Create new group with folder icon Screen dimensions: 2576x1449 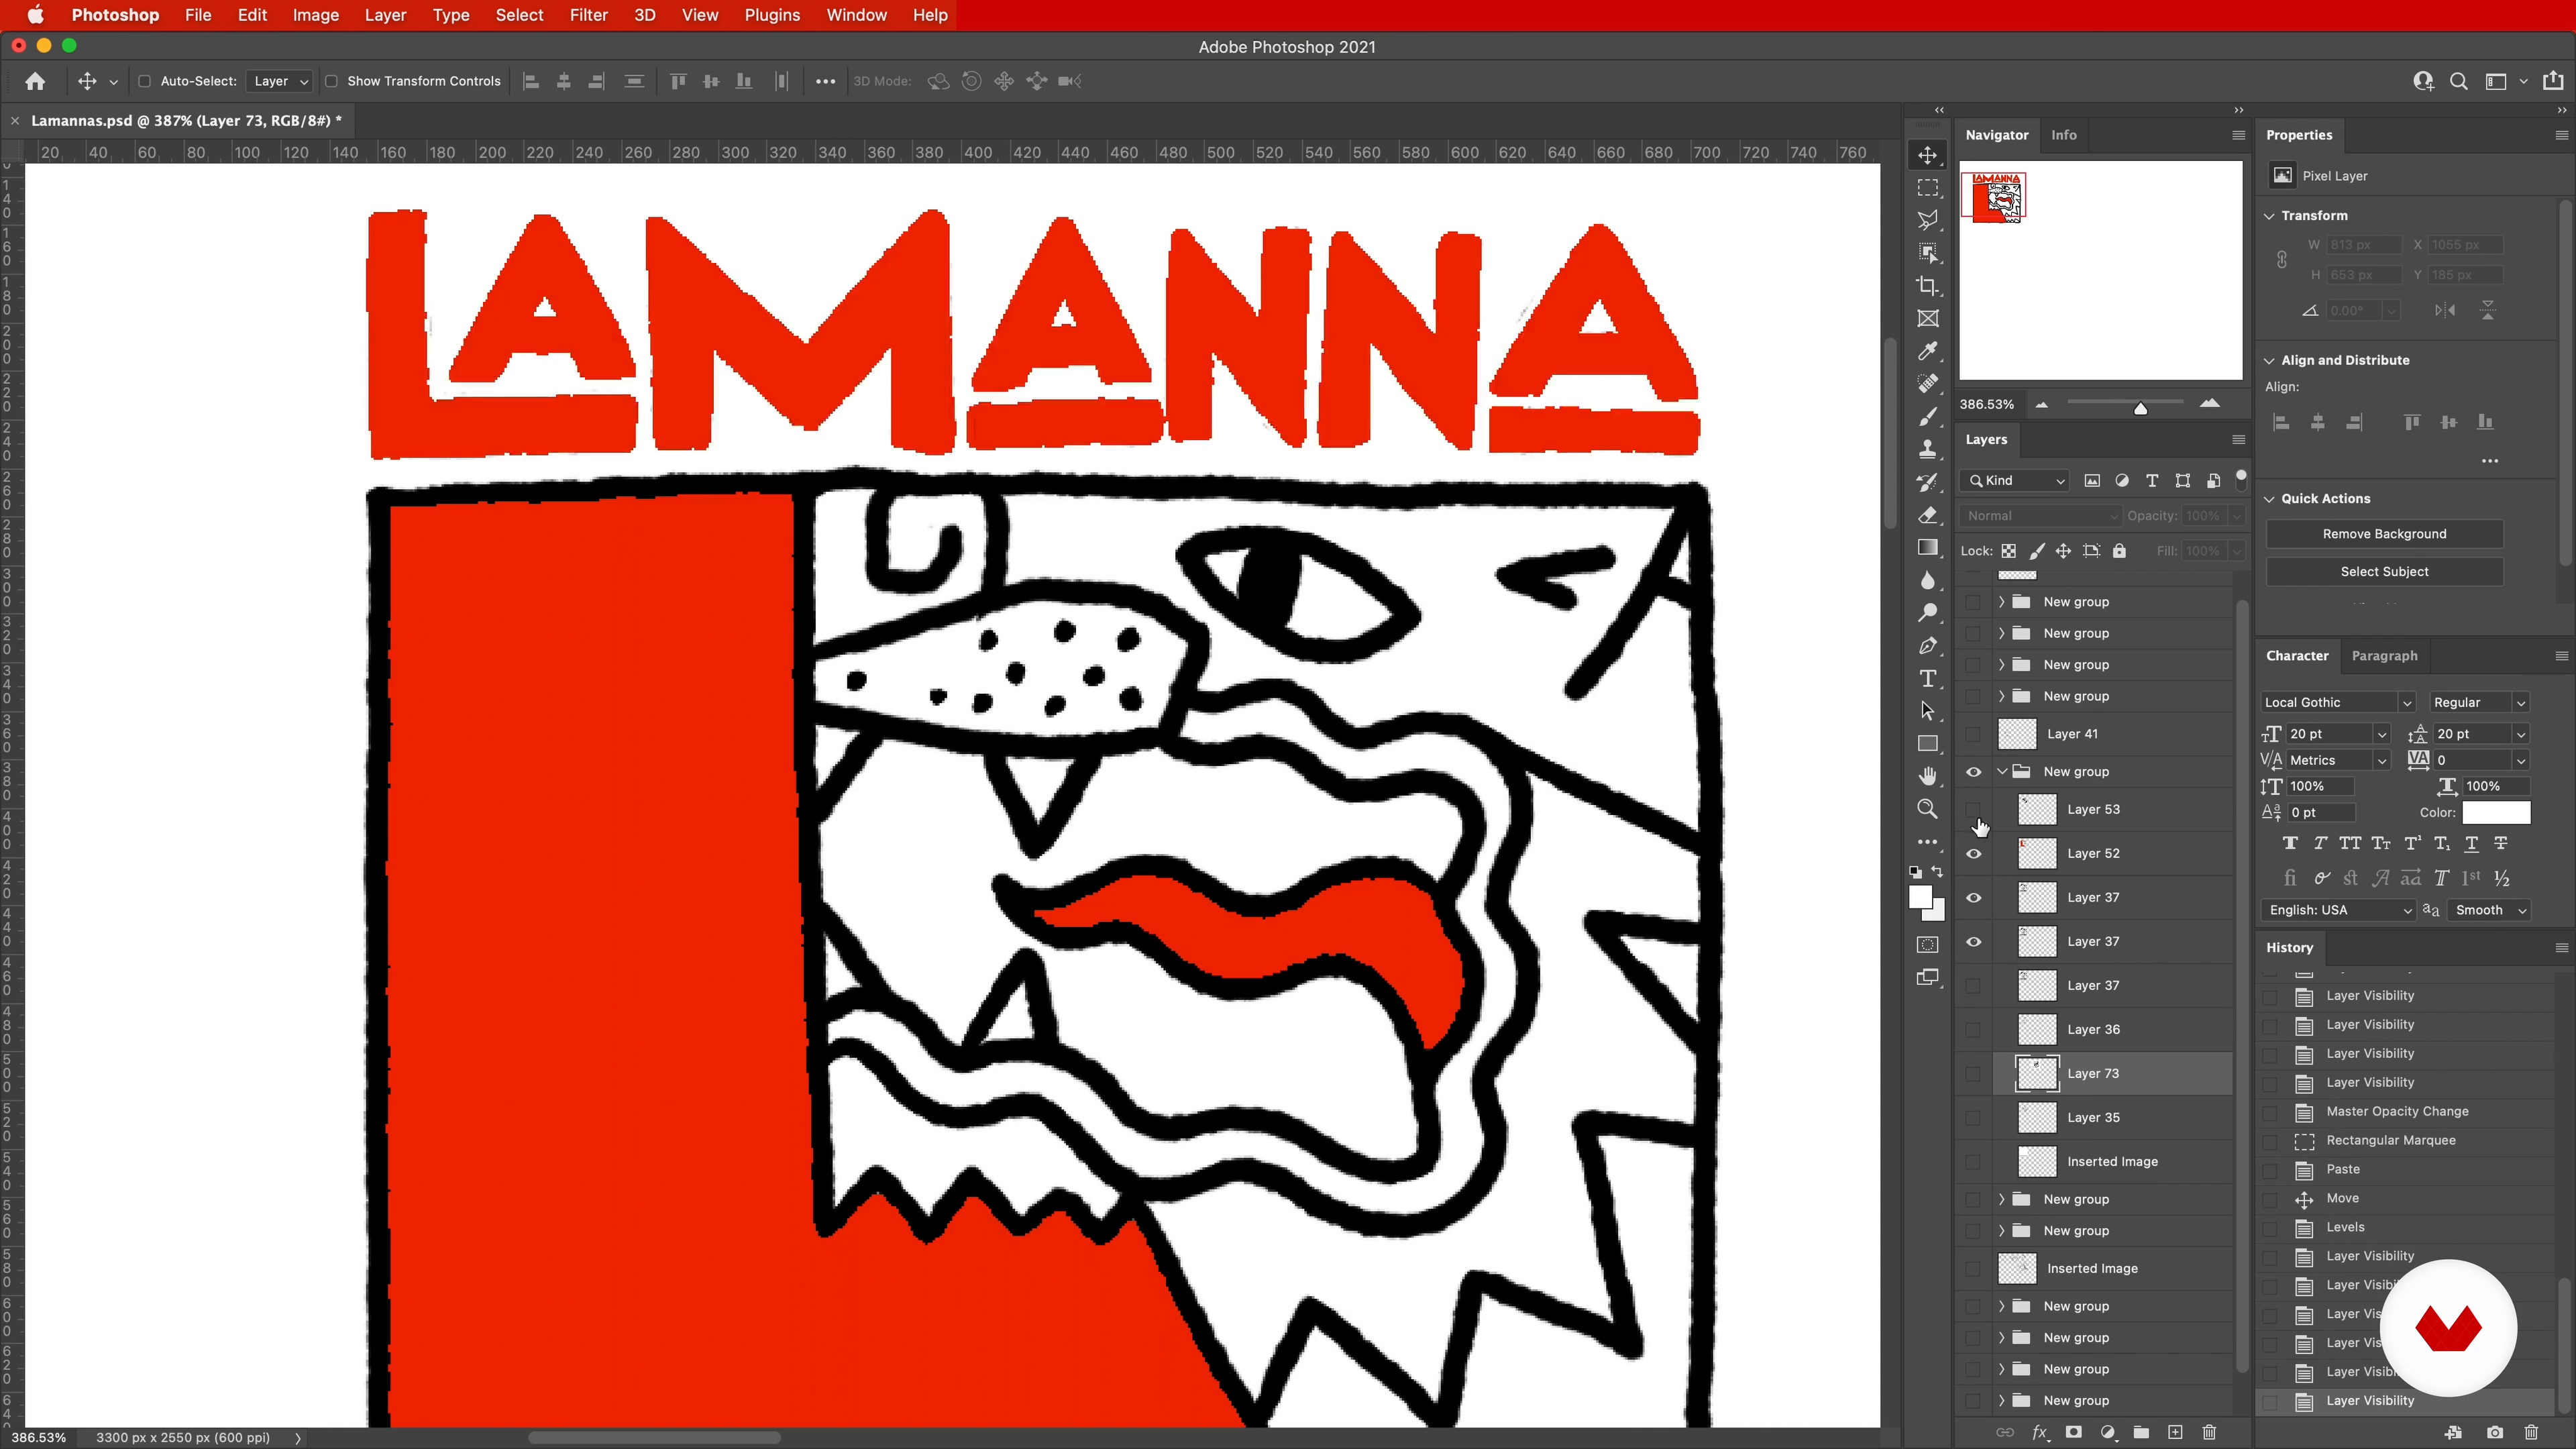point(2141,1432)
